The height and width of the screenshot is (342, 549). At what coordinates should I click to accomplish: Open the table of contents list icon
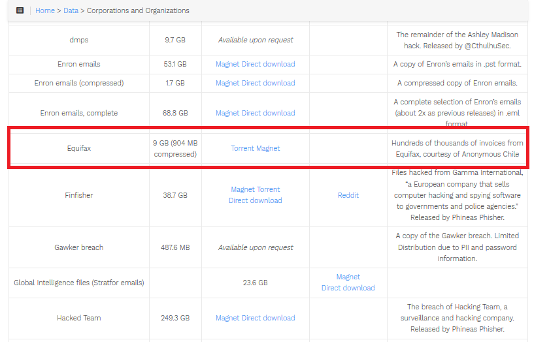[20, 10]
